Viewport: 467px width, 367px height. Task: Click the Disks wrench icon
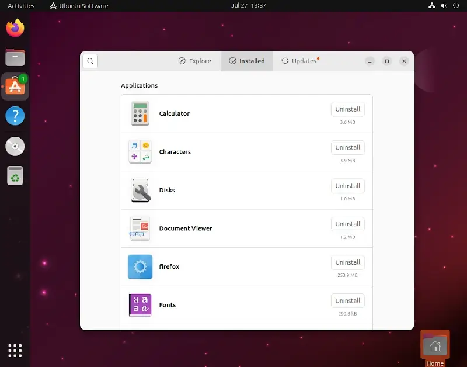tap(141, 190)
